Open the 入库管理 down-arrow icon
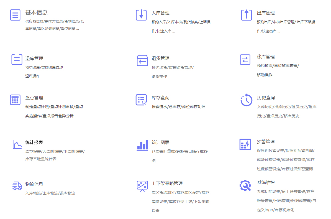Image resolution: width=331 pixels, height=219 pixels. click(141, 15)
